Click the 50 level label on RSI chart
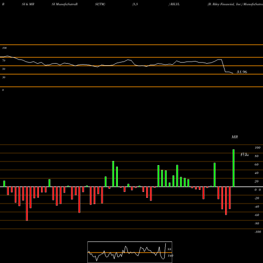Screen dimensions: 263x263 point(4,69)
